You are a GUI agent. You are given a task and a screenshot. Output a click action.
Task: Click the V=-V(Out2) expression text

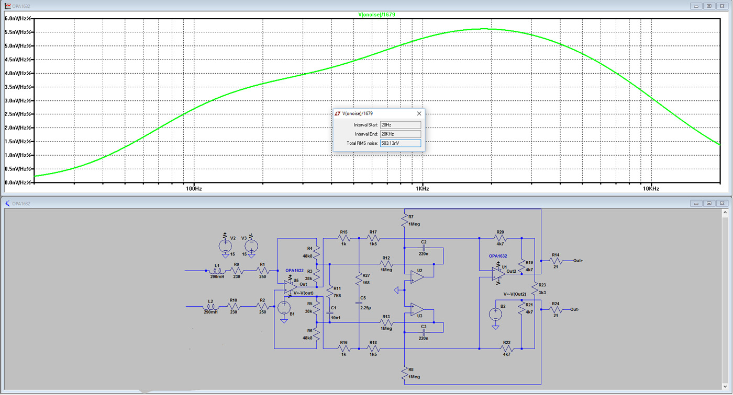pyautogui.click(x=515, y=294)
